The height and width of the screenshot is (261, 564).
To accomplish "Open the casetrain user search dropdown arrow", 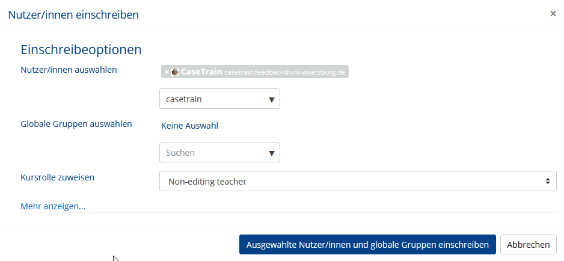I will [x=272, y=100].
